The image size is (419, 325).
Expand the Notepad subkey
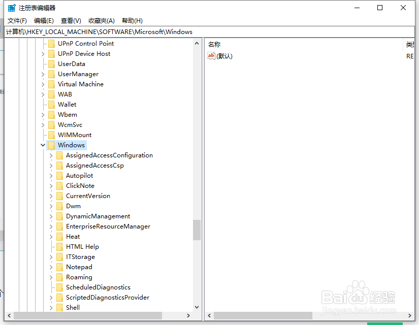tap(51, 267)
